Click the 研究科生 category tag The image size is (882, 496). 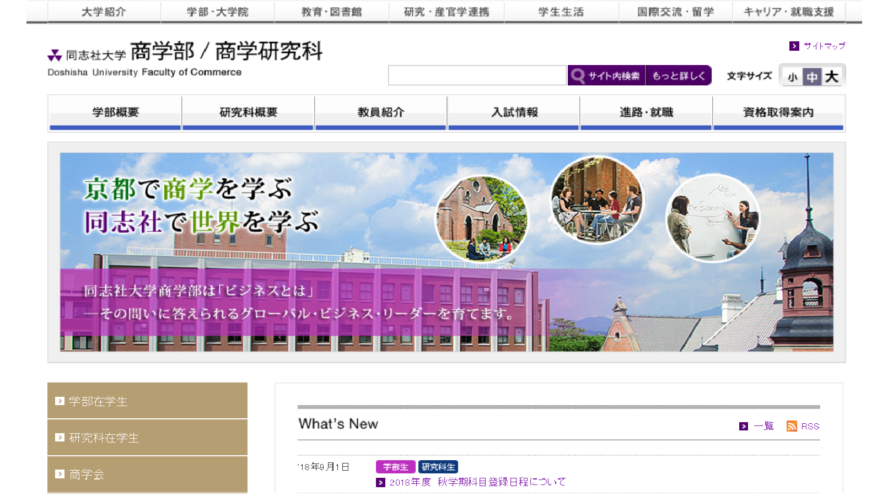point(438,467)
